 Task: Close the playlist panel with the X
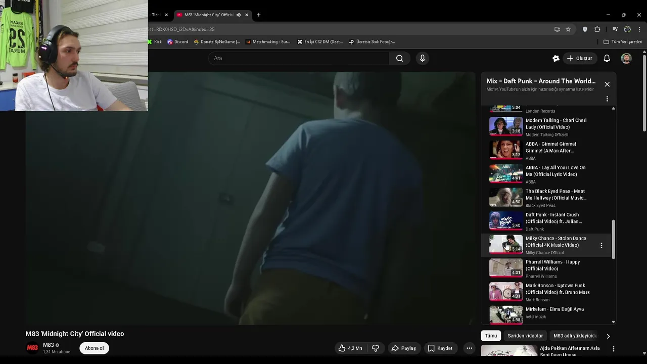(x=607, y=84)
